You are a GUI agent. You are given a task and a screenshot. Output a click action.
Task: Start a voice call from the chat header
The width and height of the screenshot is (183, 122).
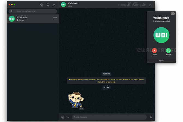[x=135, y=5]
